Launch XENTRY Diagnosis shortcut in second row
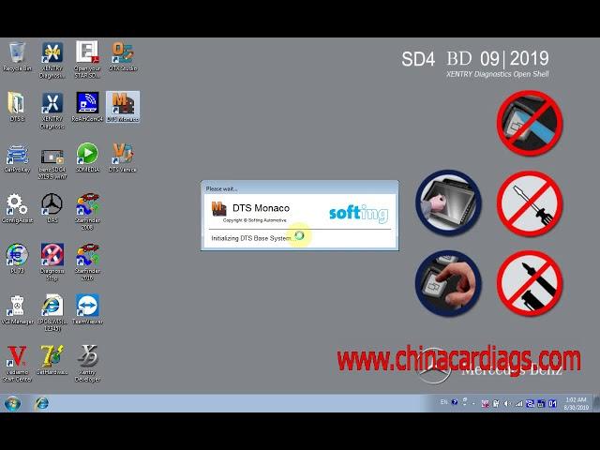This screenshot has width=600, height=450. pyautogui.click(x=52, y=111)
